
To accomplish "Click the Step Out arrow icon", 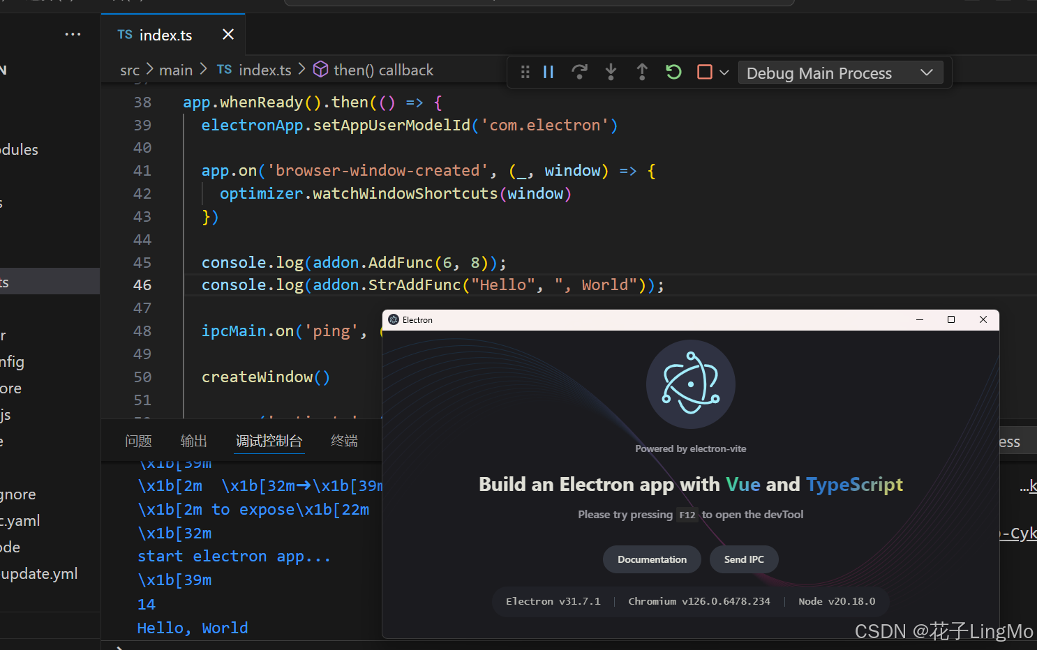I will (642, 72).
